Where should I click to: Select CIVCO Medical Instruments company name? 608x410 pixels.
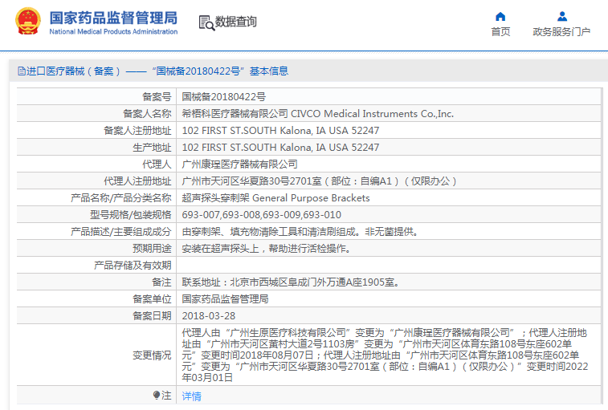pyautogui.click(x=372, y=114)
